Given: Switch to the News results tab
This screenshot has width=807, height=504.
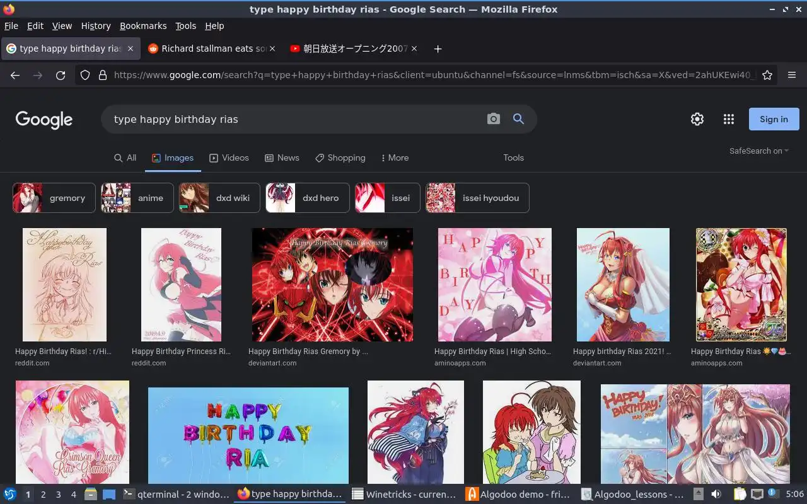Looking at the screenshot, I should click(282, 157).
